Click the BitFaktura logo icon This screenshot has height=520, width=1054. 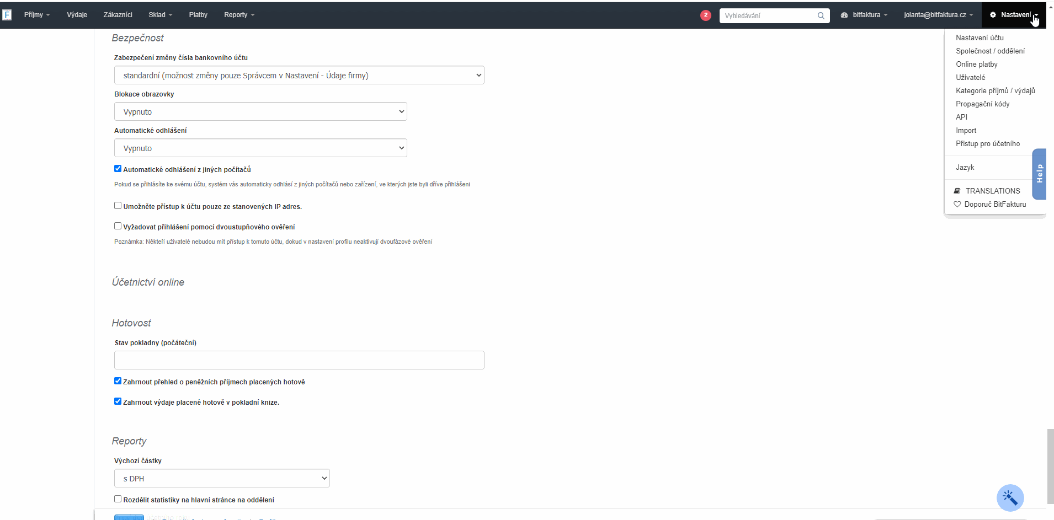coord(7,15)
